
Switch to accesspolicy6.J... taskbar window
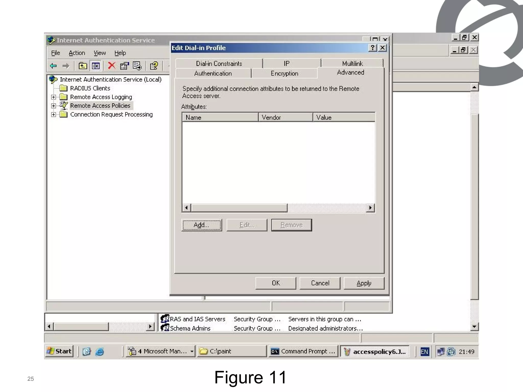tap(375, 351)
